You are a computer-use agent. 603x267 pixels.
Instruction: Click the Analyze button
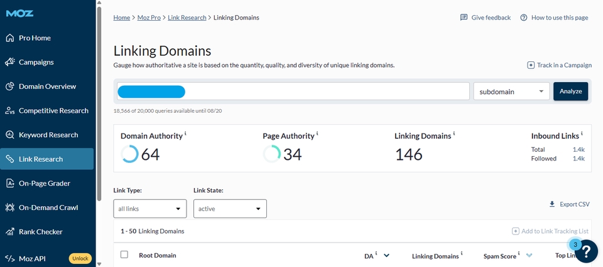(571, 92)
